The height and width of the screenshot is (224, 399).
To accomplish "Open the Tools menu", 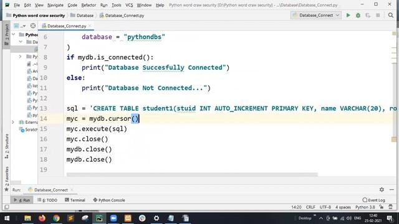I will 117,5.
